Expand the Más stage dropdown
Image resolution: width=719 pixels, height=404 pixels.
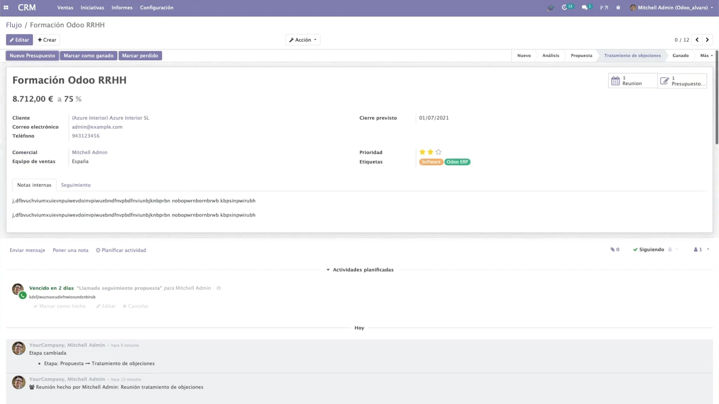point(706,55)
